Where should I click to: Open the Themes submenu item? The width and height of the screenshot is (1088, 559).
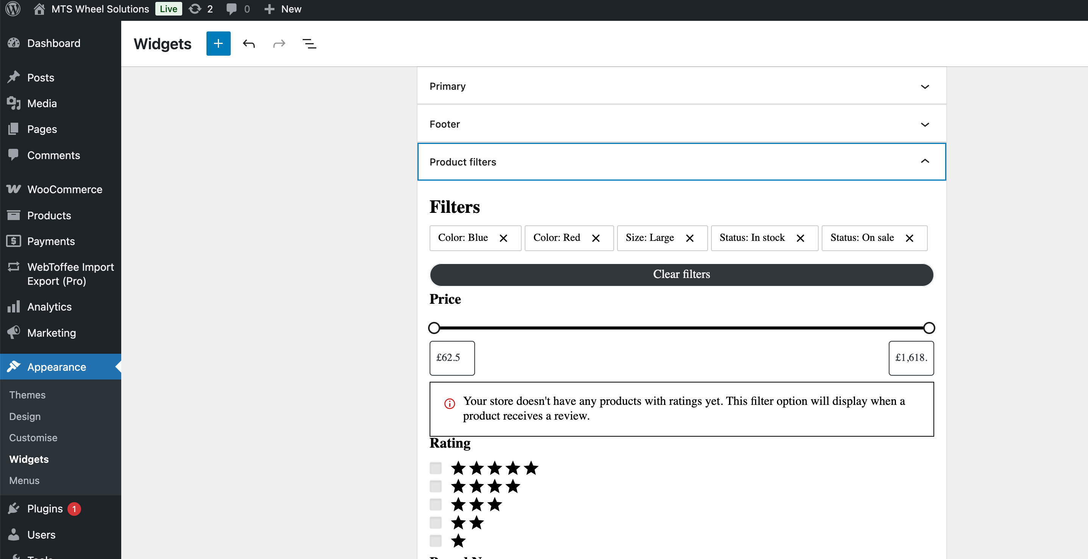point(27,395)
